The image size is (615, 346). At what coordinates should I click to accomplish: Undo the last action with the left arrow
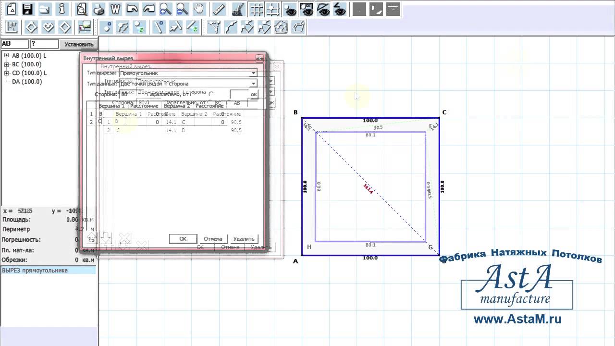pyautogui.click(x=132, y=9)
